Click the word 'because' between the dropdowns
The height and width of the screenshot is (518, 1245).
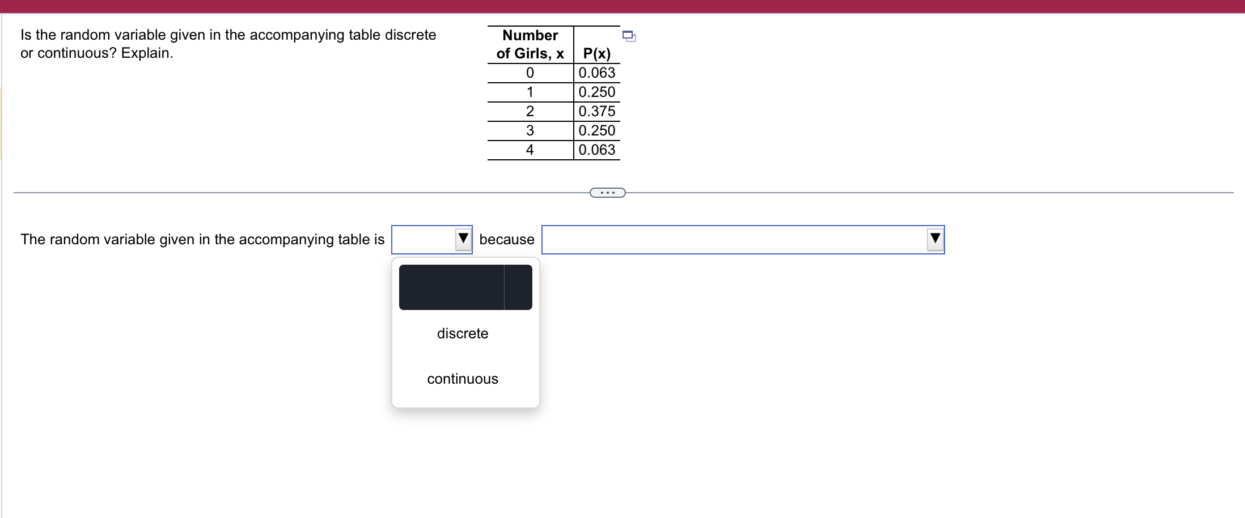[x=506, y=239]
